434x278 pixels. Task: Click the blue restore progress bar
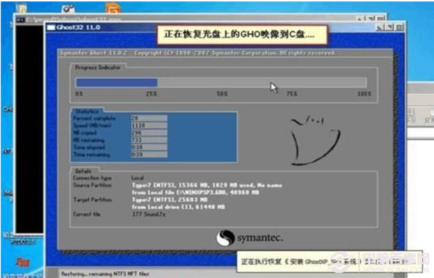point(117,82)
